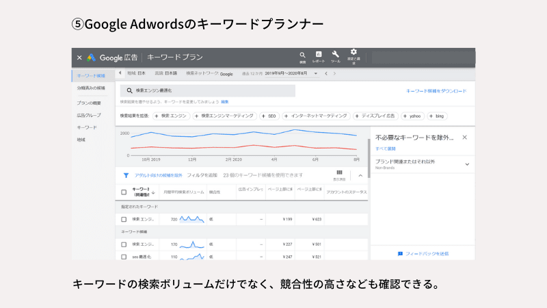The image size is (547, 308).
Task: Sort by keyword relevance arrow in header
Action: click(153, 192)
